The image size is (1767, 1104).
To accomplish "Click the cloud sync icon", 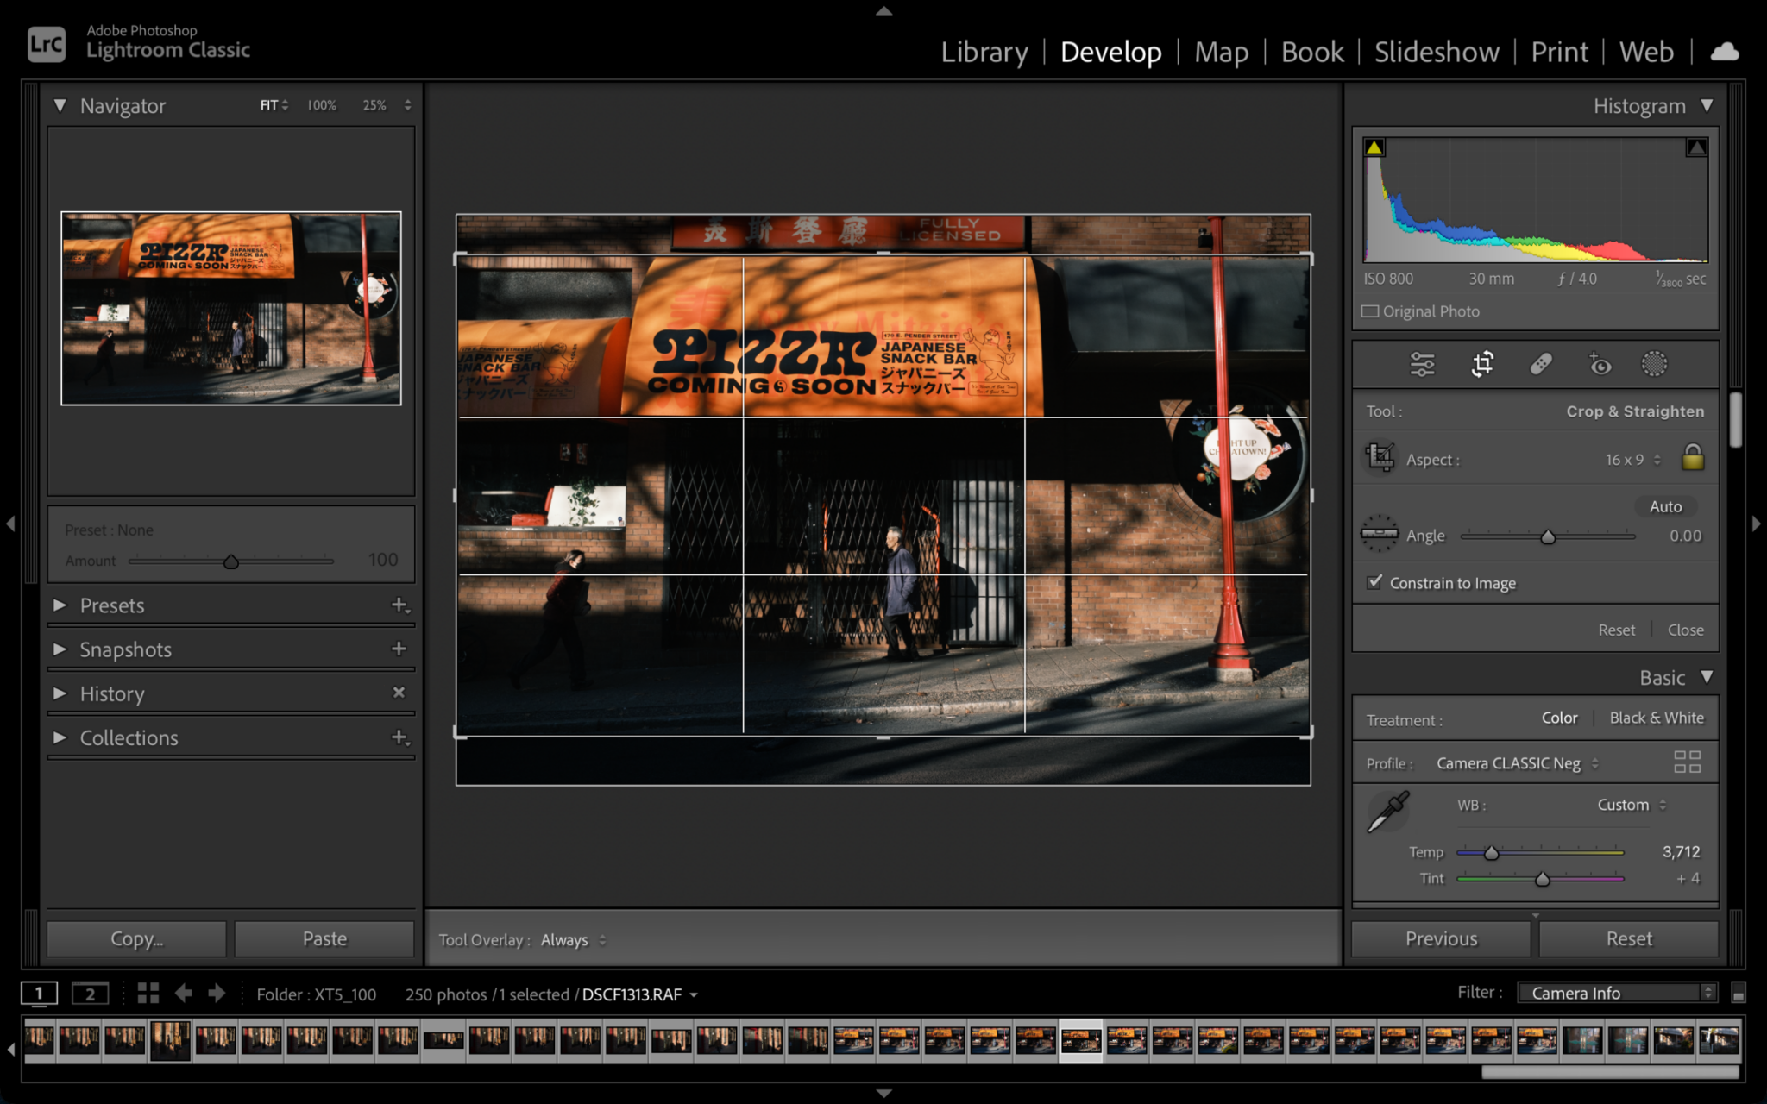I will (x=1724, y=51).
